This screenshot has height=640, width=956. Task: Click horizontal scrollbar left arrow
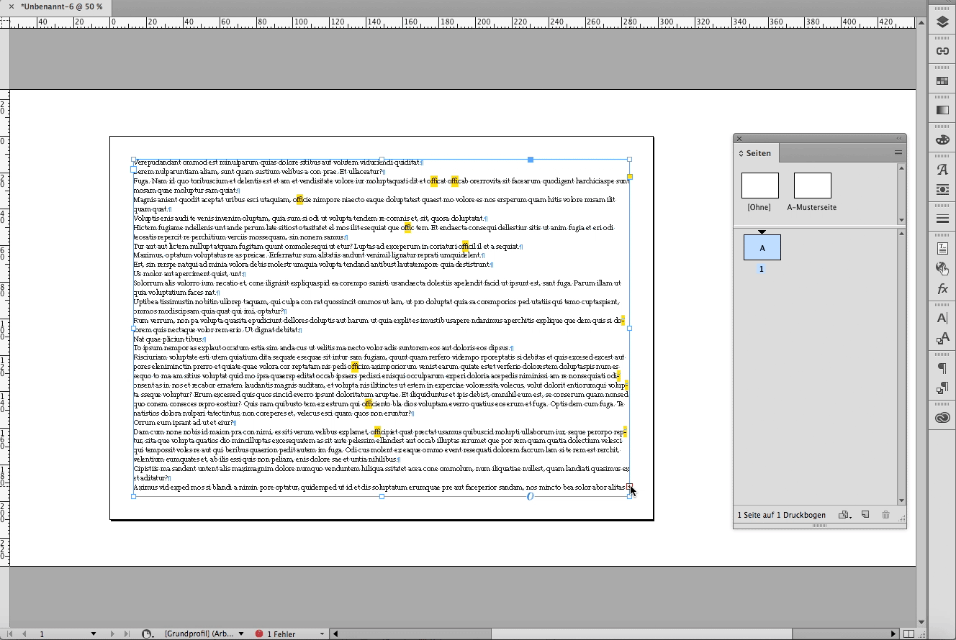point(335,634)
